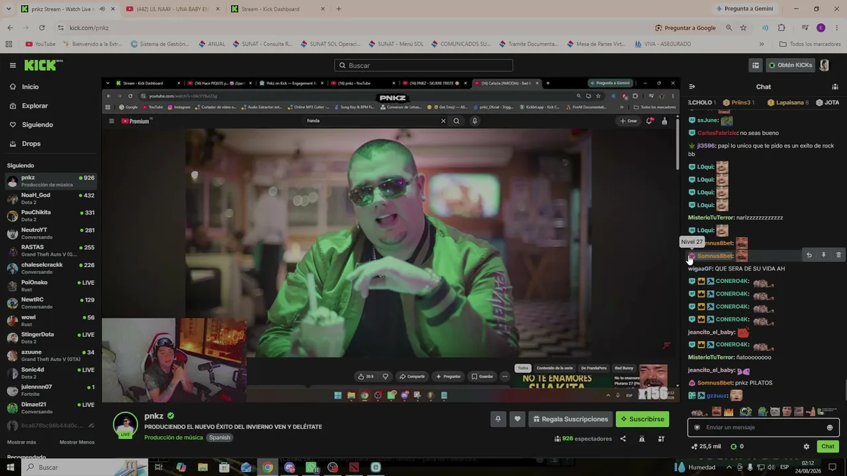847x476 pixels.
Task: Bookmark this page with the star
Action: 743,28
